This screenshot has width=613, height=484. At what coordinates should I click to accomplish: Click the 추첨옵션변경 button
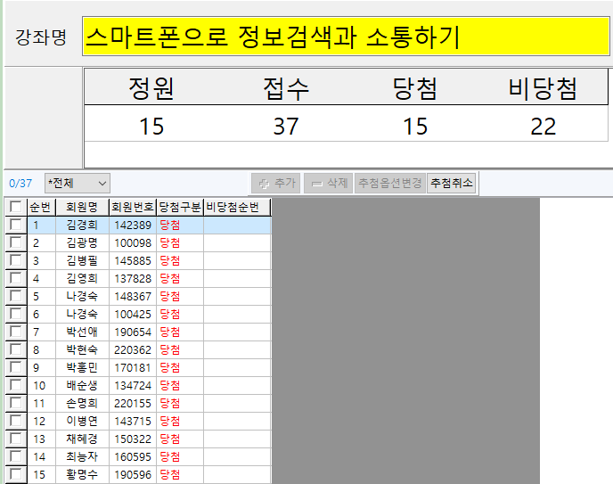click(390, 183)
